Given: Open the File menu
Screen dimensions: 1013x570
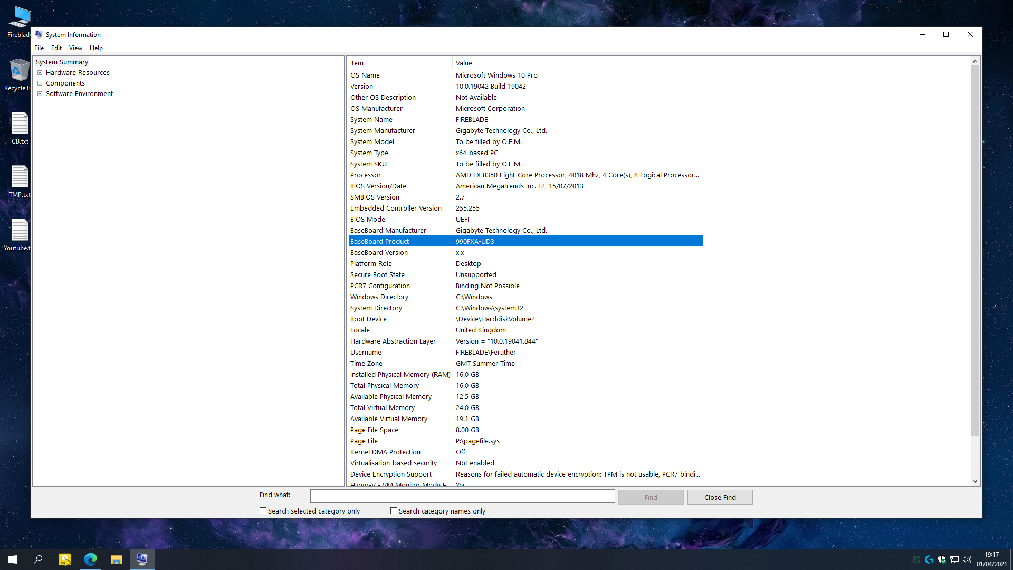Looking at the screenshot, I should [39, 48].
